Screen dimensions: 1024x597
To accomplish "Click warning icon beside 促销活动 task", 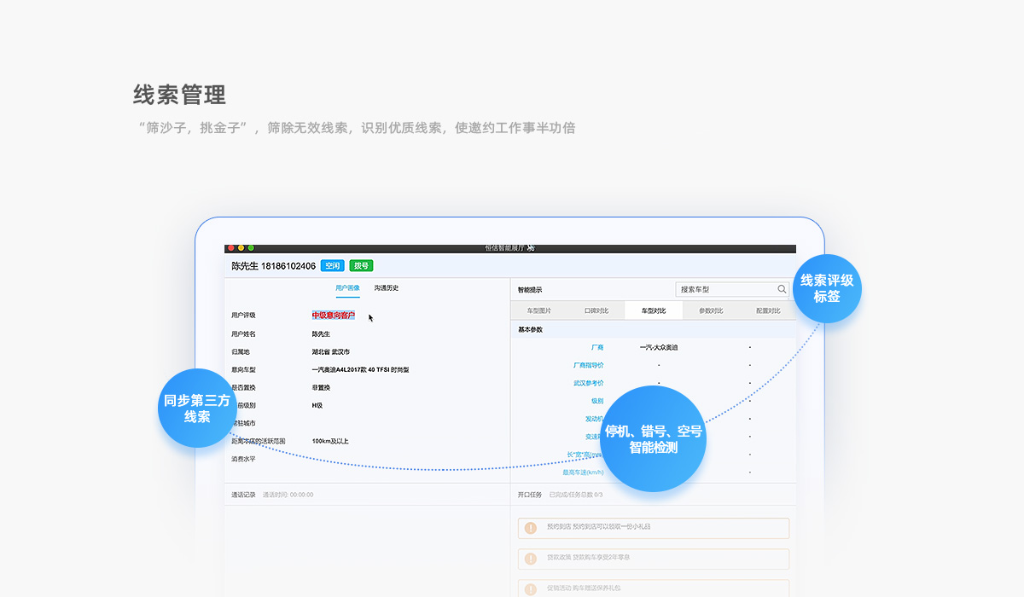I will (x=531, y=588).
